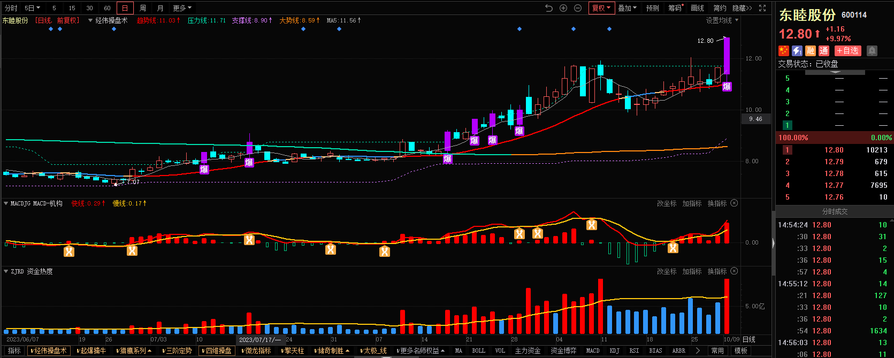Click the price alert bell icon
The image size is (894, 358).
(x=872, y=51)
